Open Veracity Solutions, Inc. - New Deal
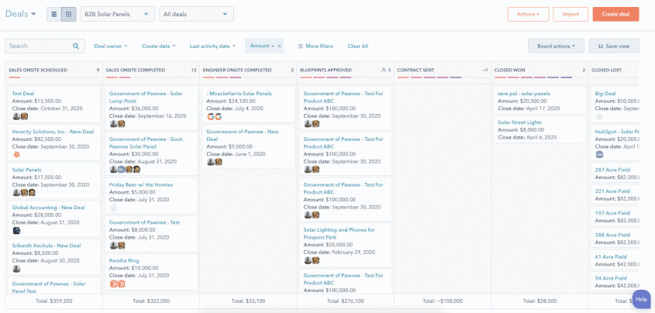Screen dimensions: 655x313 click(53, 132)
